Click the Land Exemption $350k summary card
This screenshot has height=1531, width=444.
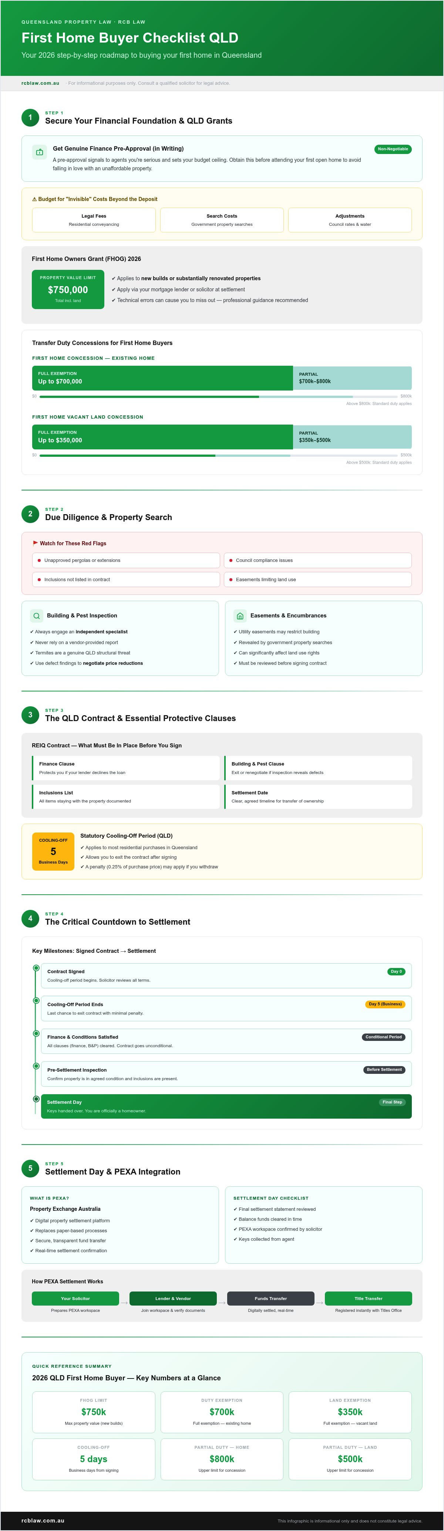tap(350, 1412)
